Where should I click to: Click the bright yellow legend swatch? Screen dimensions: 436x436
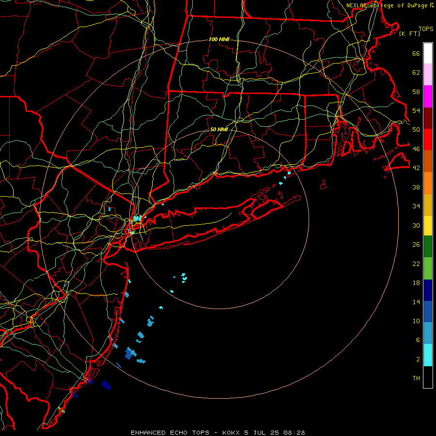point(428,226)
